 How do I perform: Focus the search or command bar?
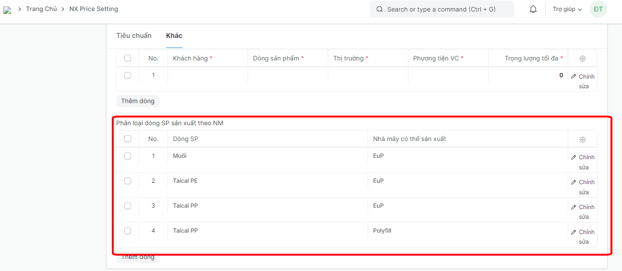pyautogui.click(x=442, y=9)
